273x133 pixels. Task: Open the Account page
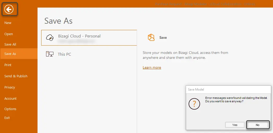(x=10, y=98)
